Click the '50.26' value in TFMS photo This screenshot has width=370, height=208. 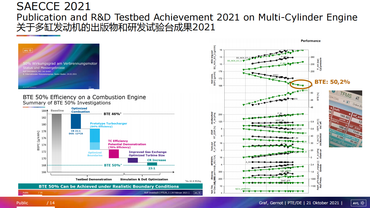click(354, 142)
